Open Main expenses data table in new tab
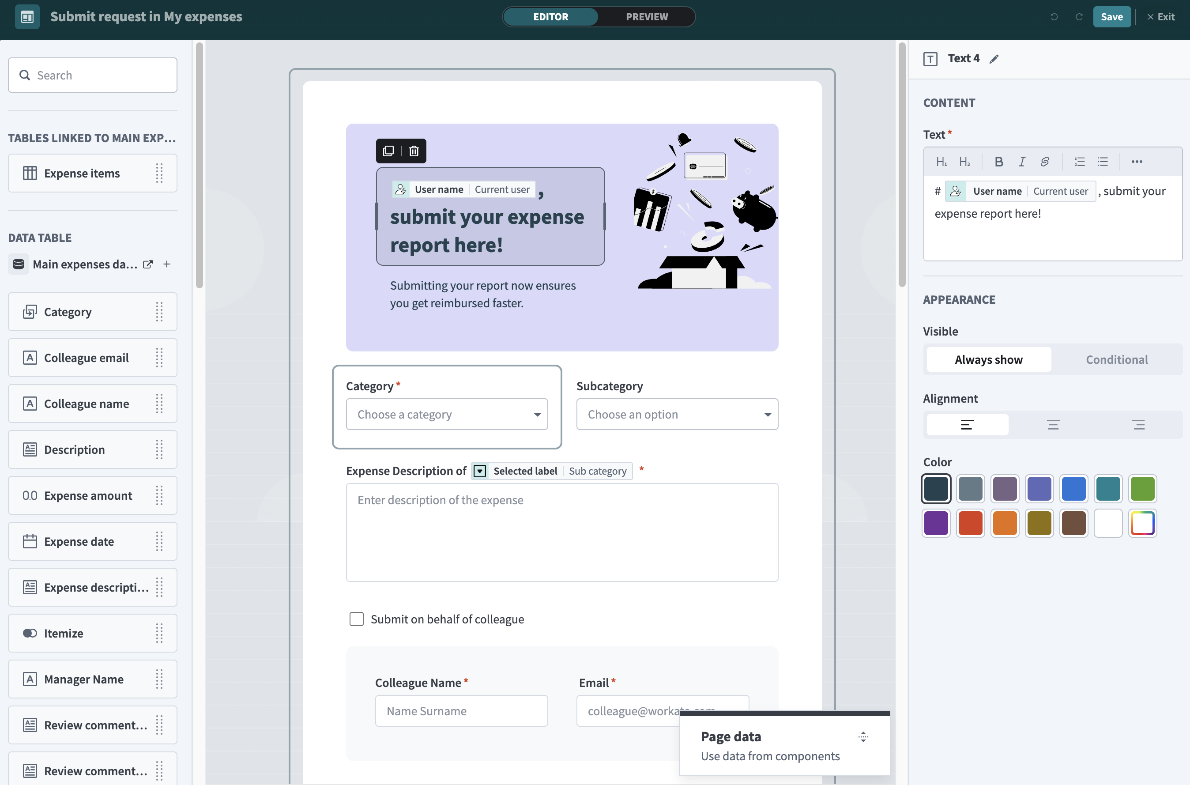The width and height of the screenshot is (1190, 785). [147, 264]
